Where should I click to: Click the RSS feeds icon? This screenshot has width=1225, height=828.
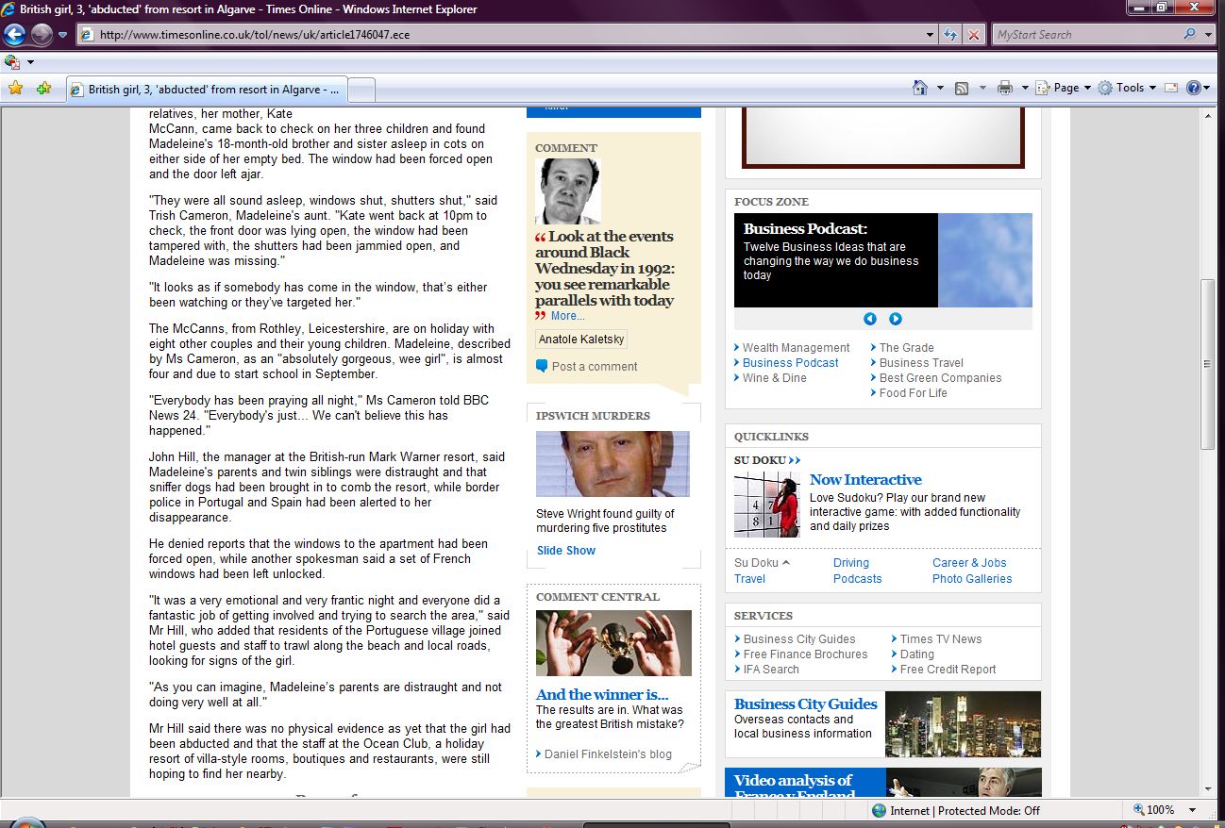[x=962, y=88]
